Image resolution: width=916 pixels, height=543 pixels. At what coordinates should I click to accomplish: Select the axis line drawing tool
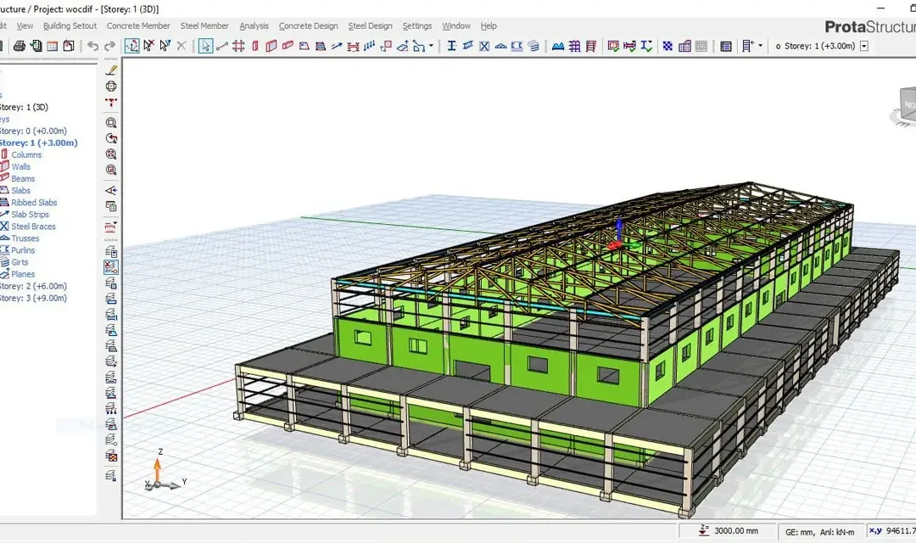(222, 46)
